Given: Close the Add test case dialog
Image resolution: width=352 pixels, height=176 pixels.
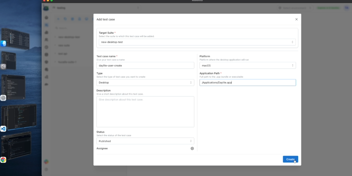Looking at the screenshot, I should coord(296,19).
